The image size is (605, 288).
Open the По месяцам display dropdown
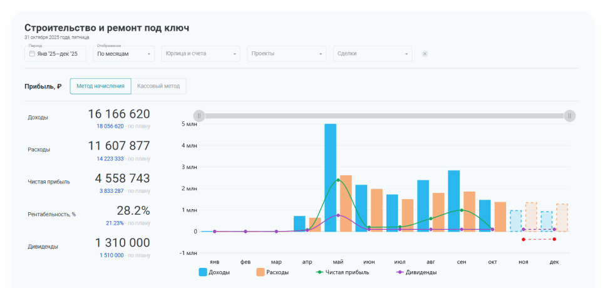click(124, 54)
